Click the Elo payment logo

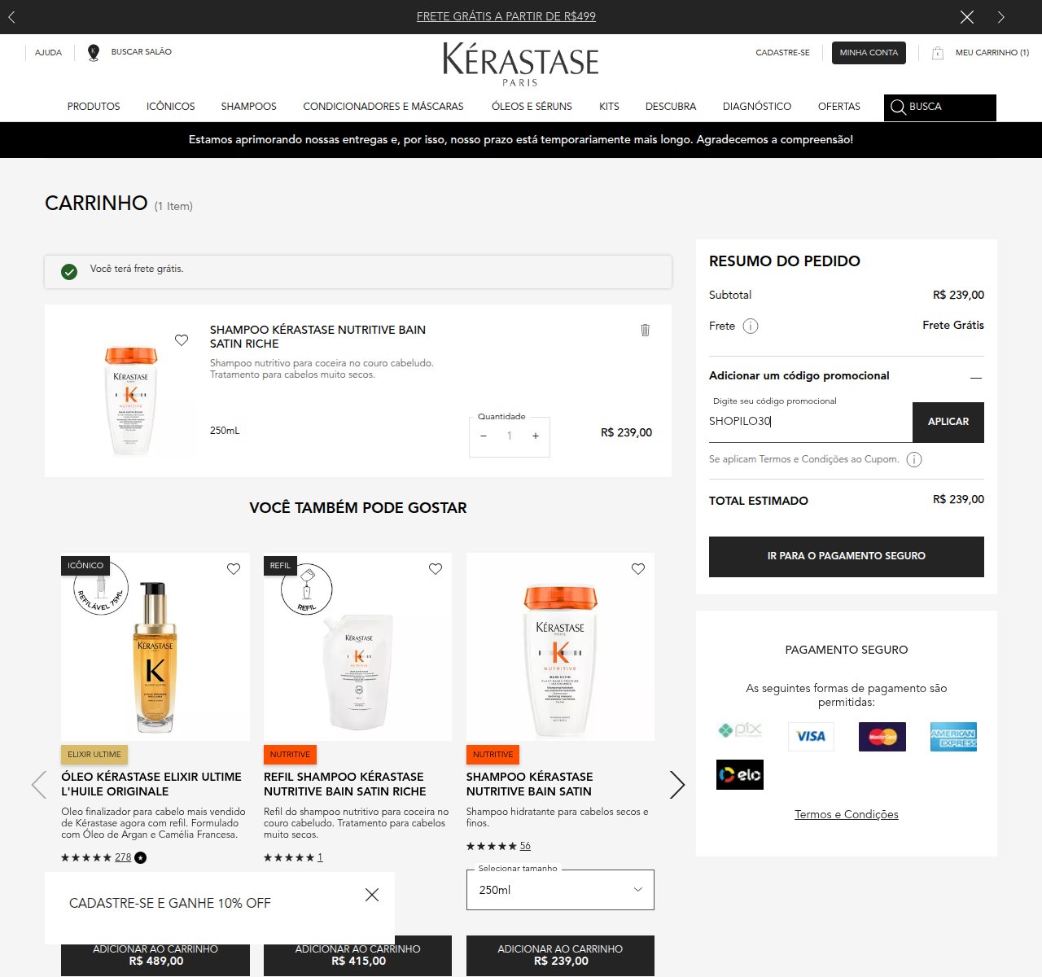(740, 775)
